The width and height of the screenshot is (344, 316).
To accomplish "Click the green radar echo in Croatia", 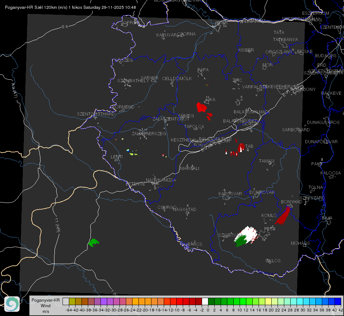I will pos(93,243).
